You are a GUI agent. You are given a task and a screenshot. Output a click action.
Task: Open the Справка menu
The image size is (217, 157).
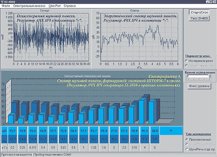tap(70, 6)
